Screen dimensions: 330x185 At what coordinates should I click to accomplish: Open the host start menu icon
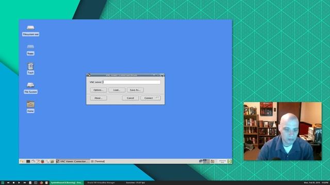(3, 183)
